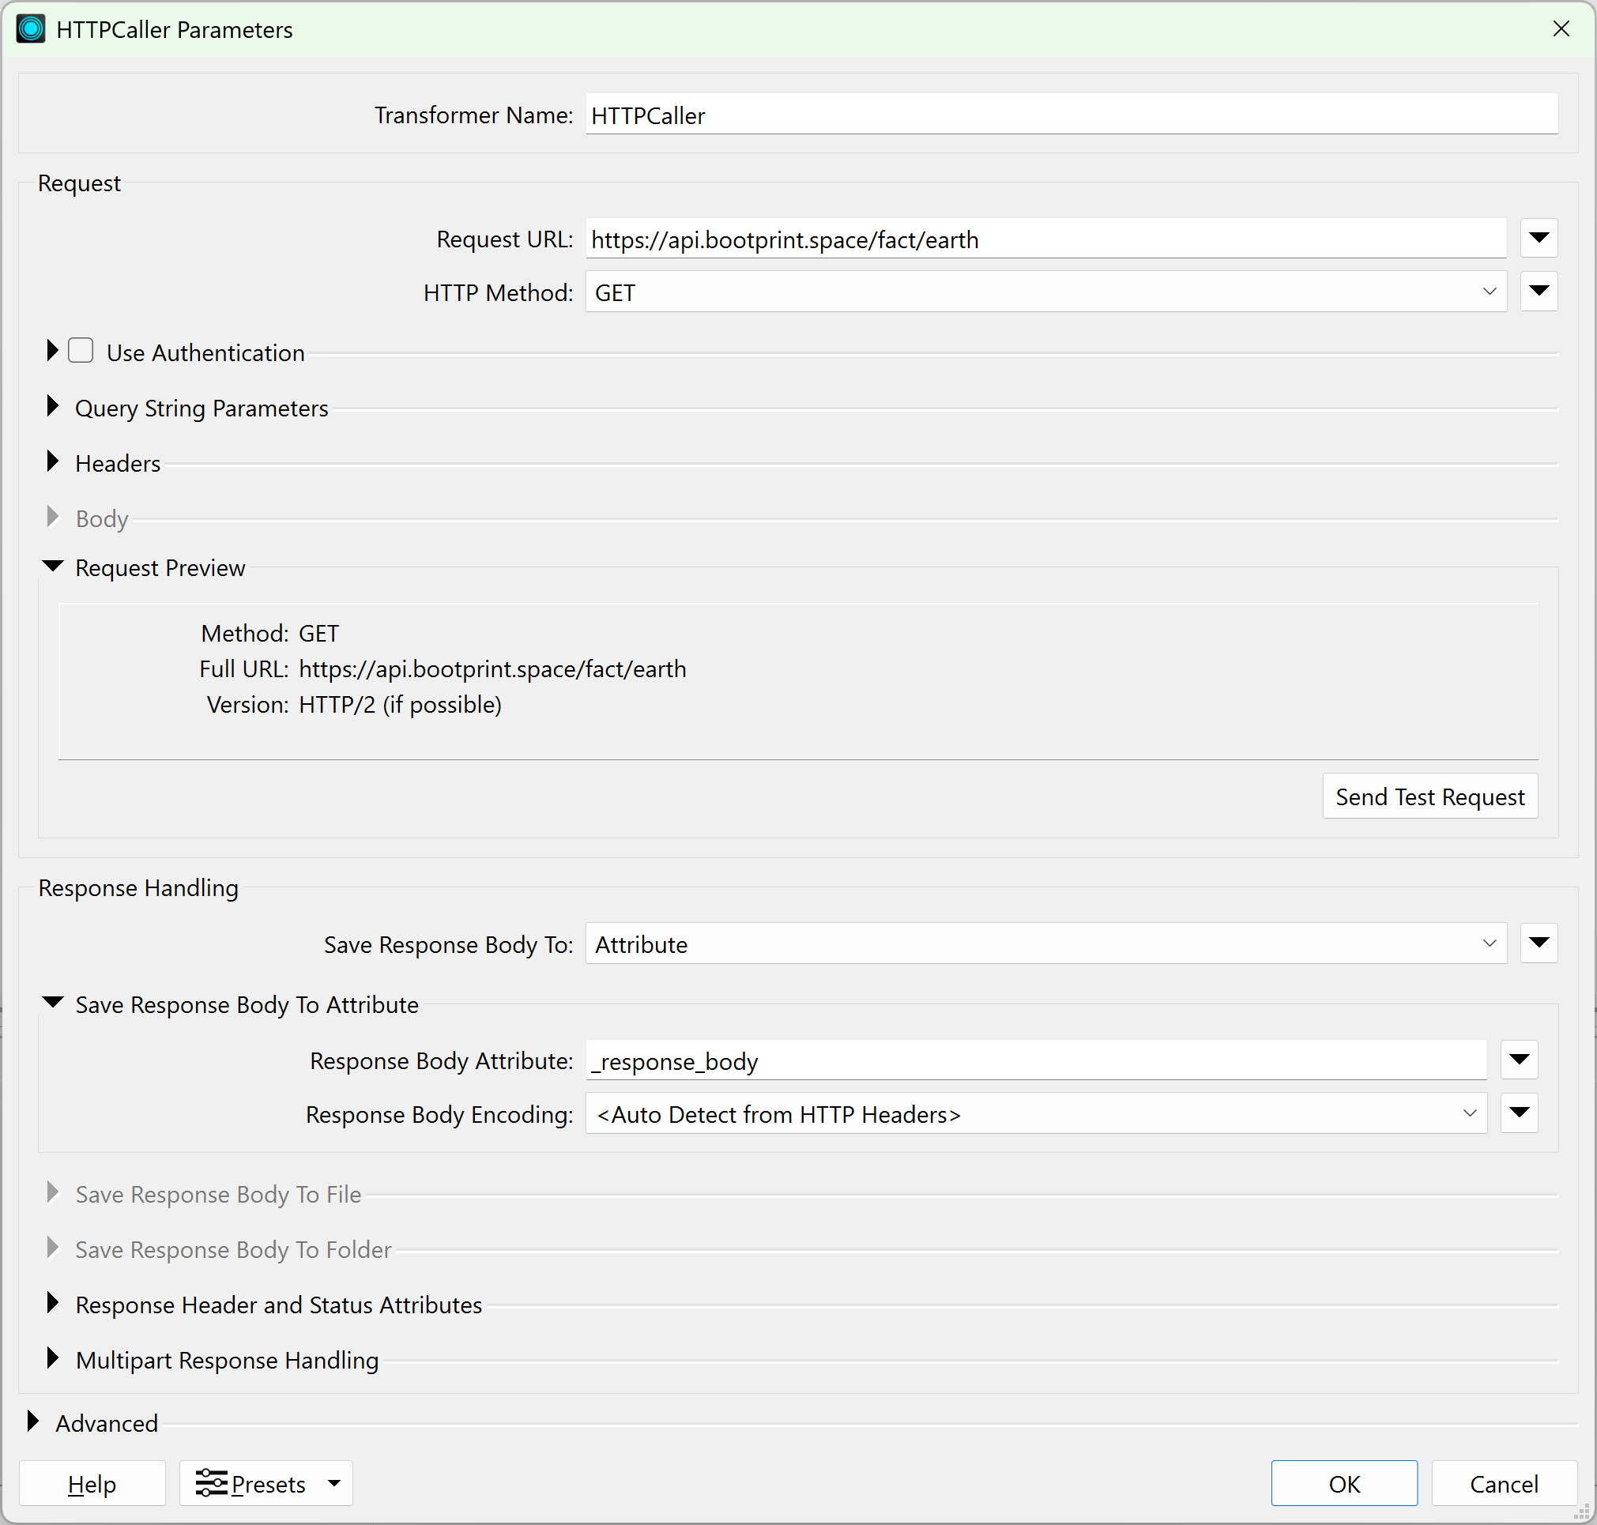The height and width of the screenshot is (1525, 1597).
Task: Expand the Query String Parameters section
Action: [53, 406]
